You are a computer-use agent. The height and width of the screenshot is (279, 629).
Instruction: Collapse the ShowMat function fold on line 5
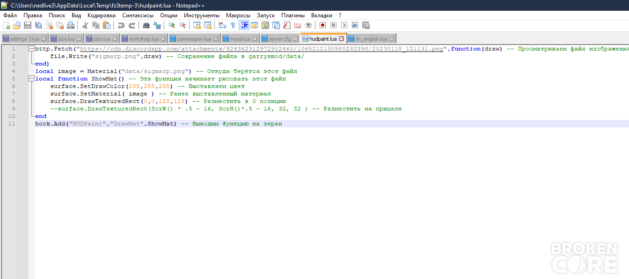pos(31,79)
